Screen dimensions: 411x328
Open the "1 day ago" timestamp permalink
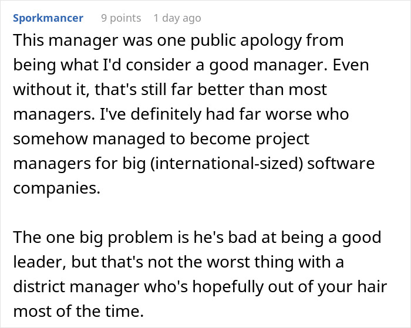click(x=177, y=18)
